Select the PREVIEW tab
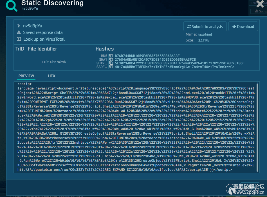 (26, 76)
